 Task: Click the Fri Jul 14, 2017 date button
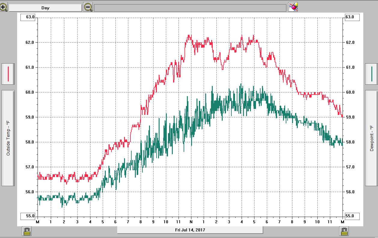click(190, 230)
